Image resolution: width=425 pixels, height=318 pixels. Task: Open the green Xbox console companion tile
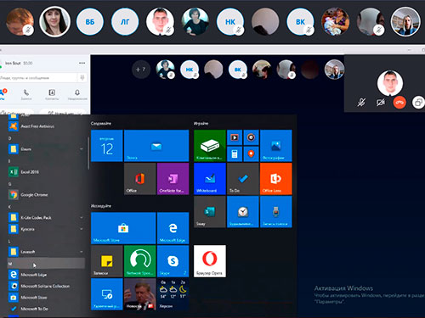[x=210, y=146]
